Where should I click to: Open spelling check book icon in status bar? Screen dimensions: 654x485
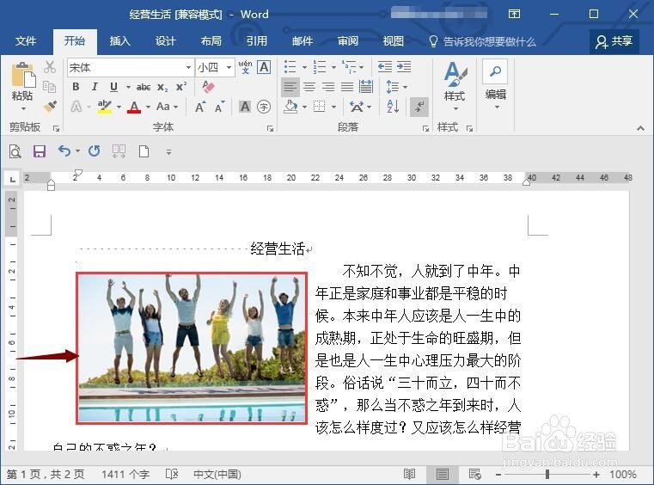[x=172, y=474]
